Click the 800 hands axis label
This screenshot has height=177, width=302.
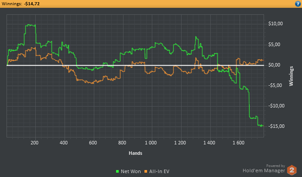122,143
